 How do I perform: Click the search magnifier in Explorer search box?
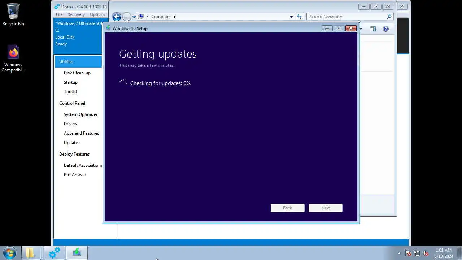(389, 17)
